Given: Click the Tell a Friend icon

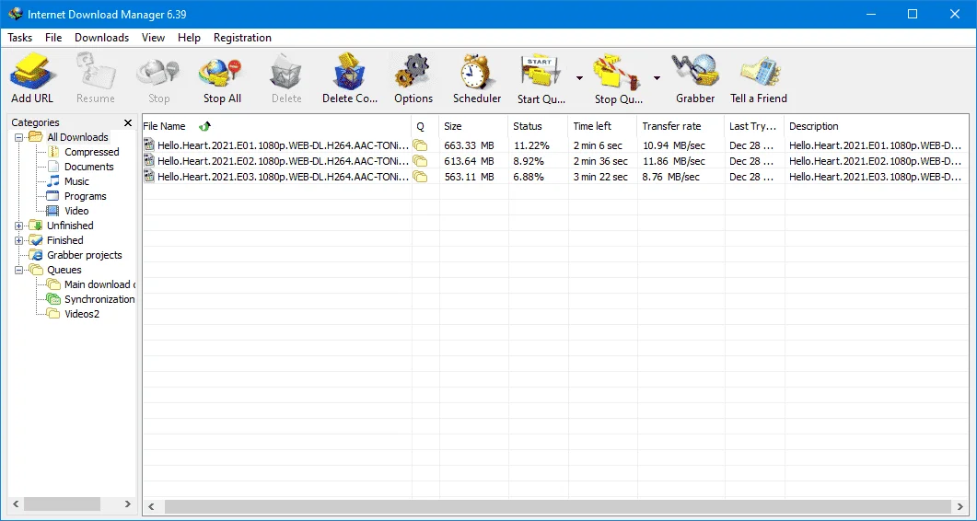Looking at the screenshot, I should pos(759,71).
